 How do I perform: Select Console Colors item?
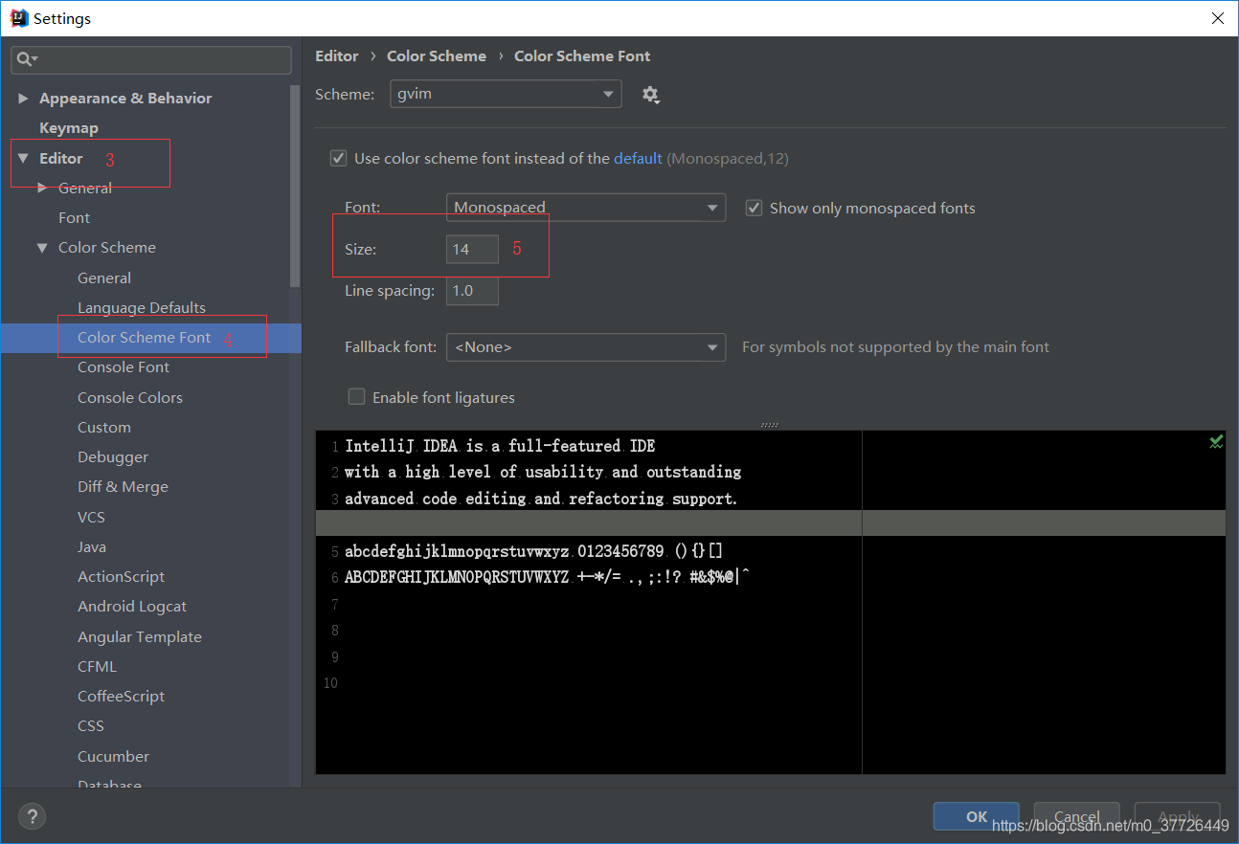click(x=130, y=397)
